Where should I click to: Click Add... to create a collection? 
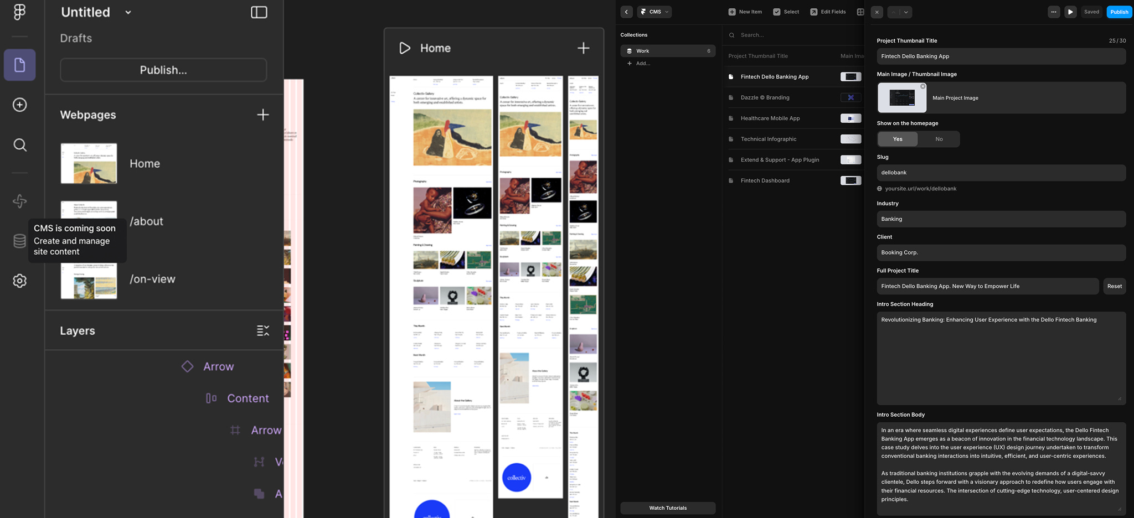pyautogui.click(x=643, y=64)
